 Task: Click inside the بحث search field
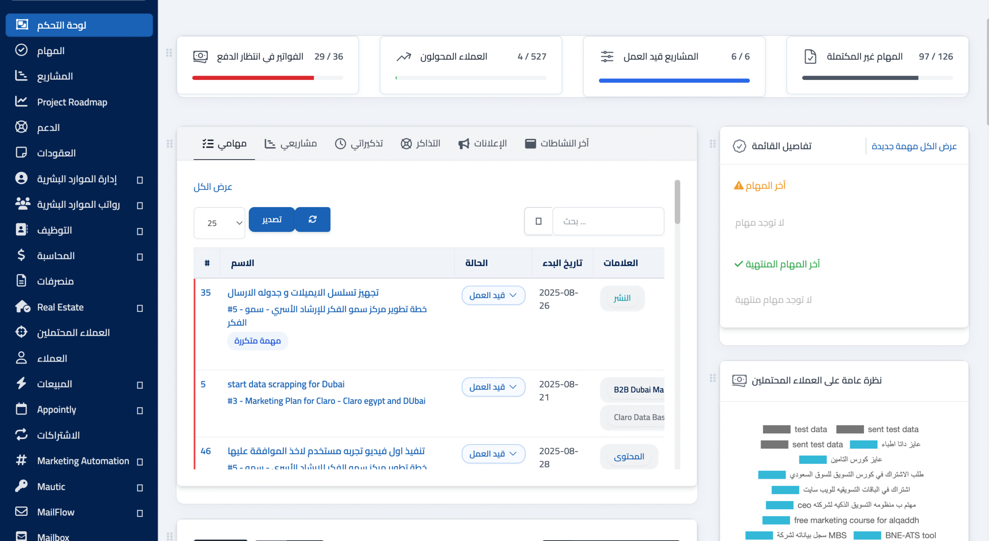(x=608, y=221)
